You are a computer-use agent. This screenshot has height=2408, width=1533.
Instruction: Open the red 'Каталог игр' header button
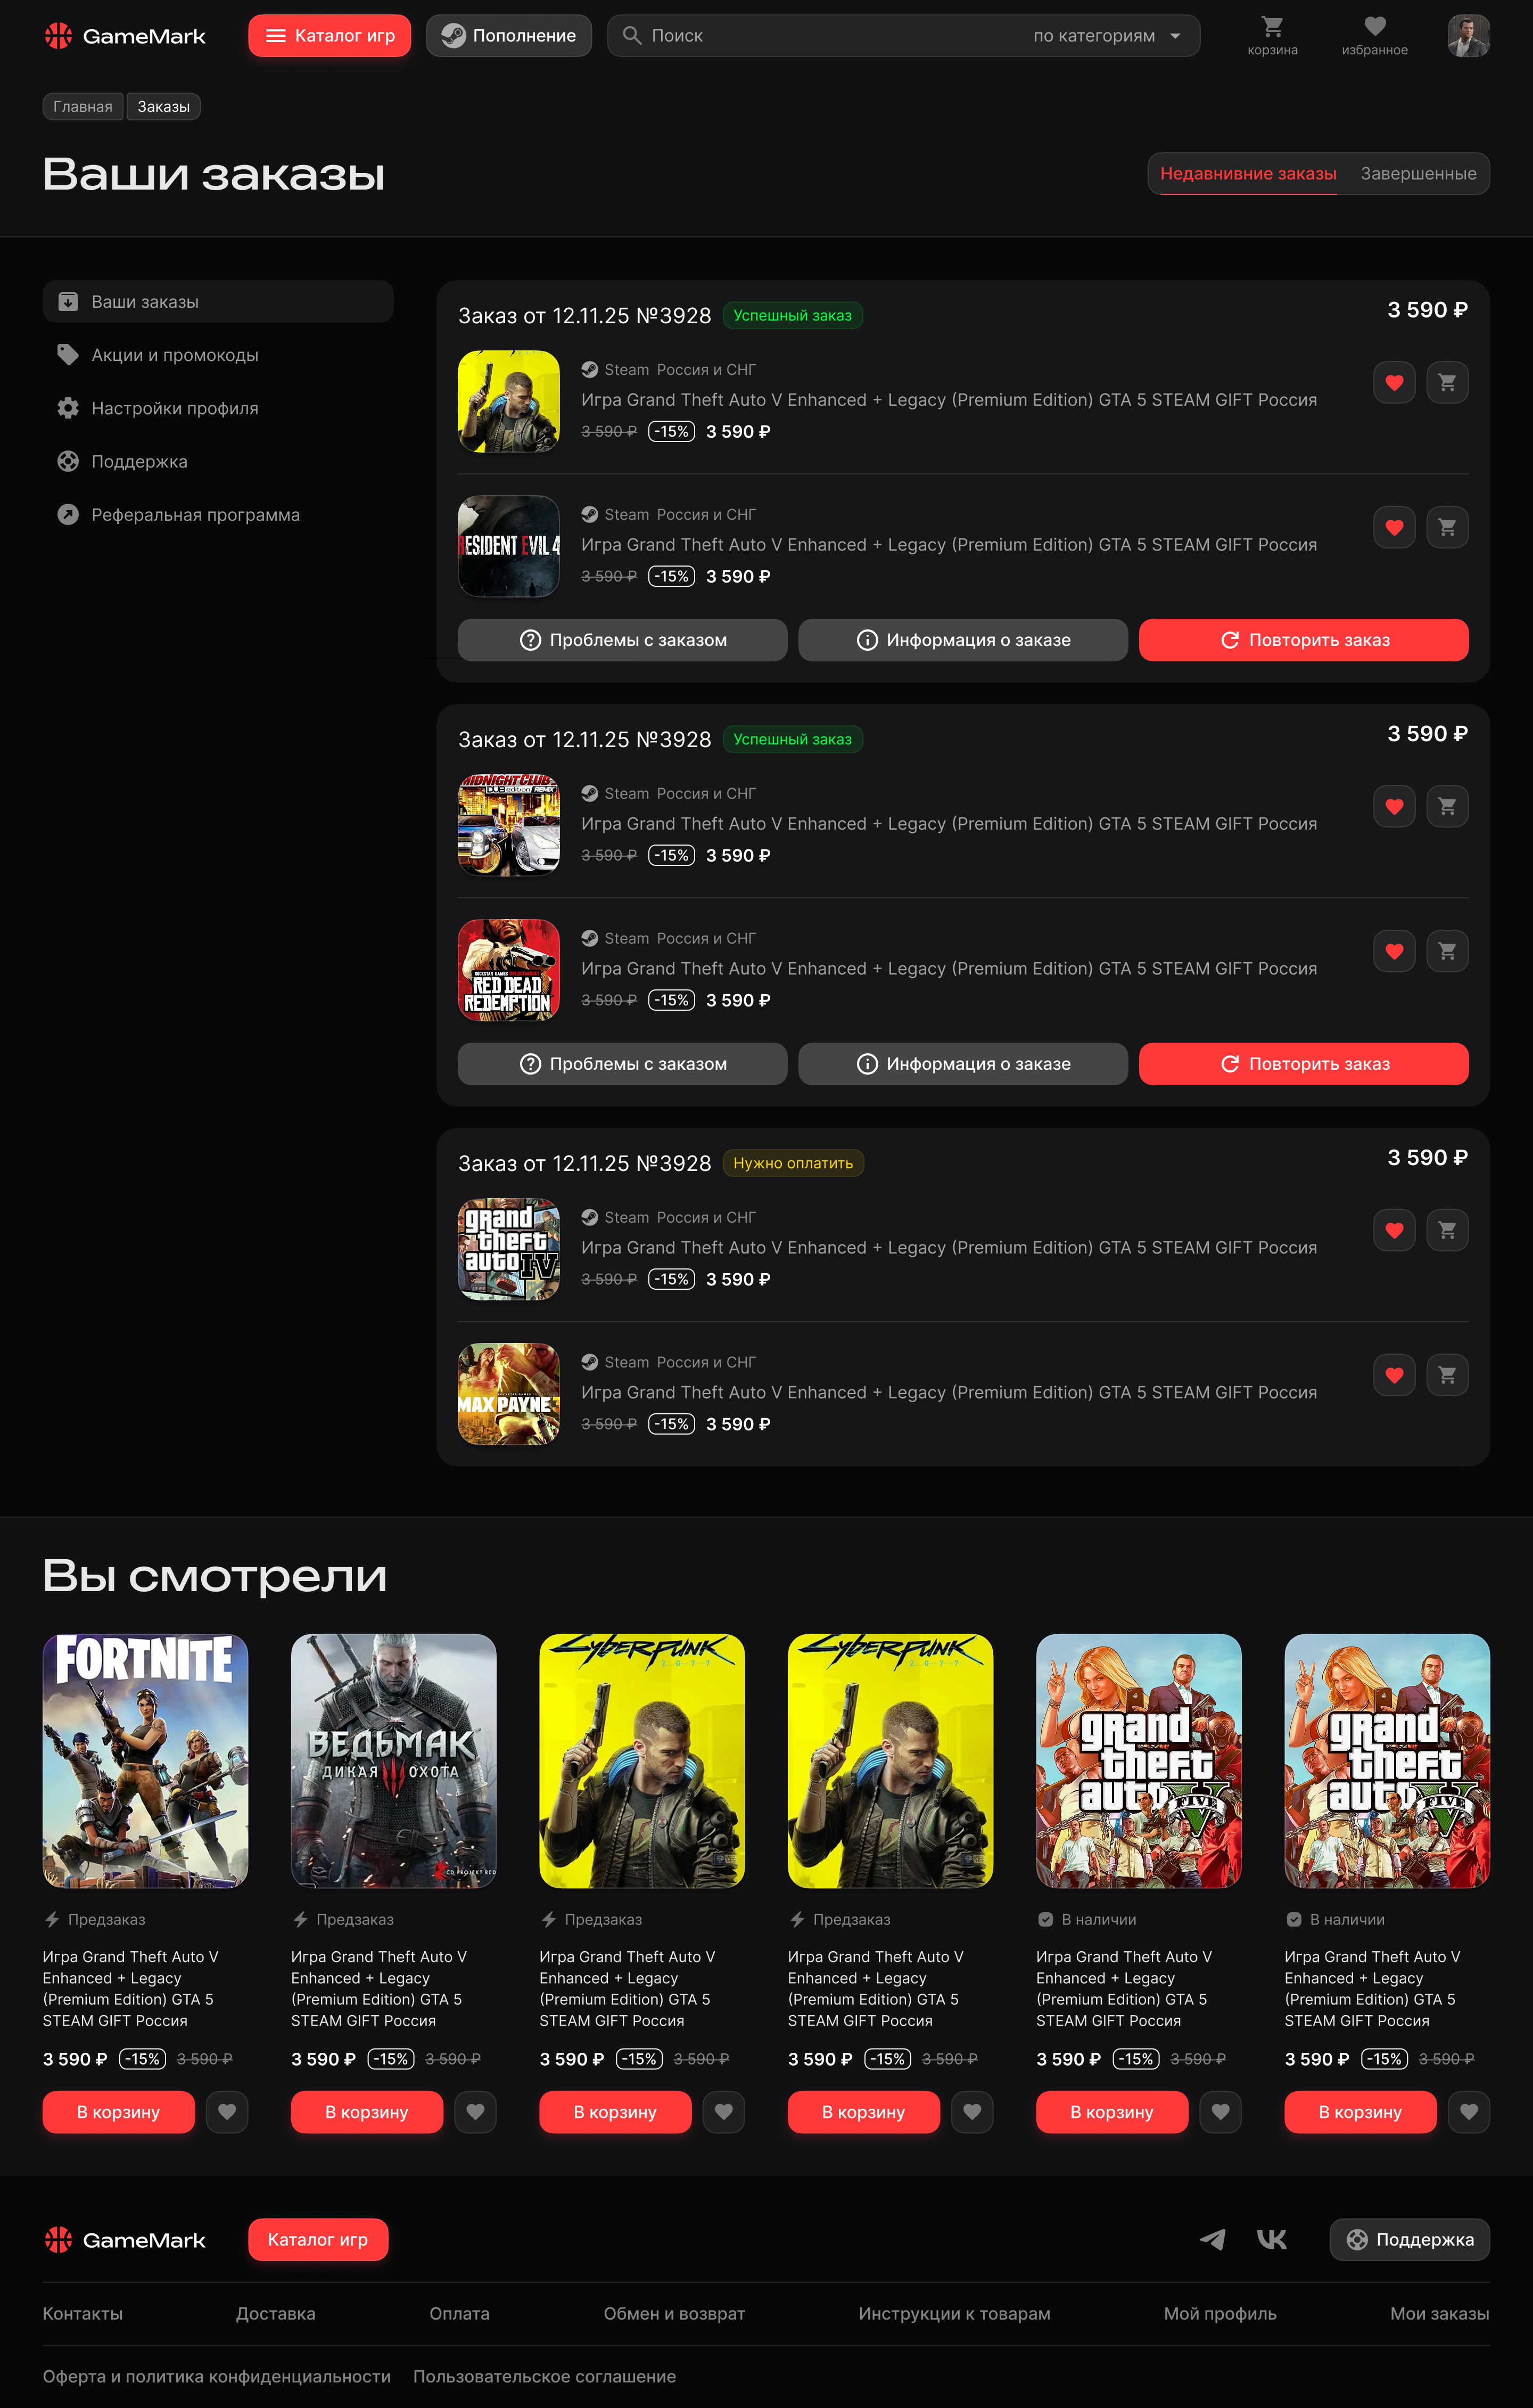[x=330, y=36]
